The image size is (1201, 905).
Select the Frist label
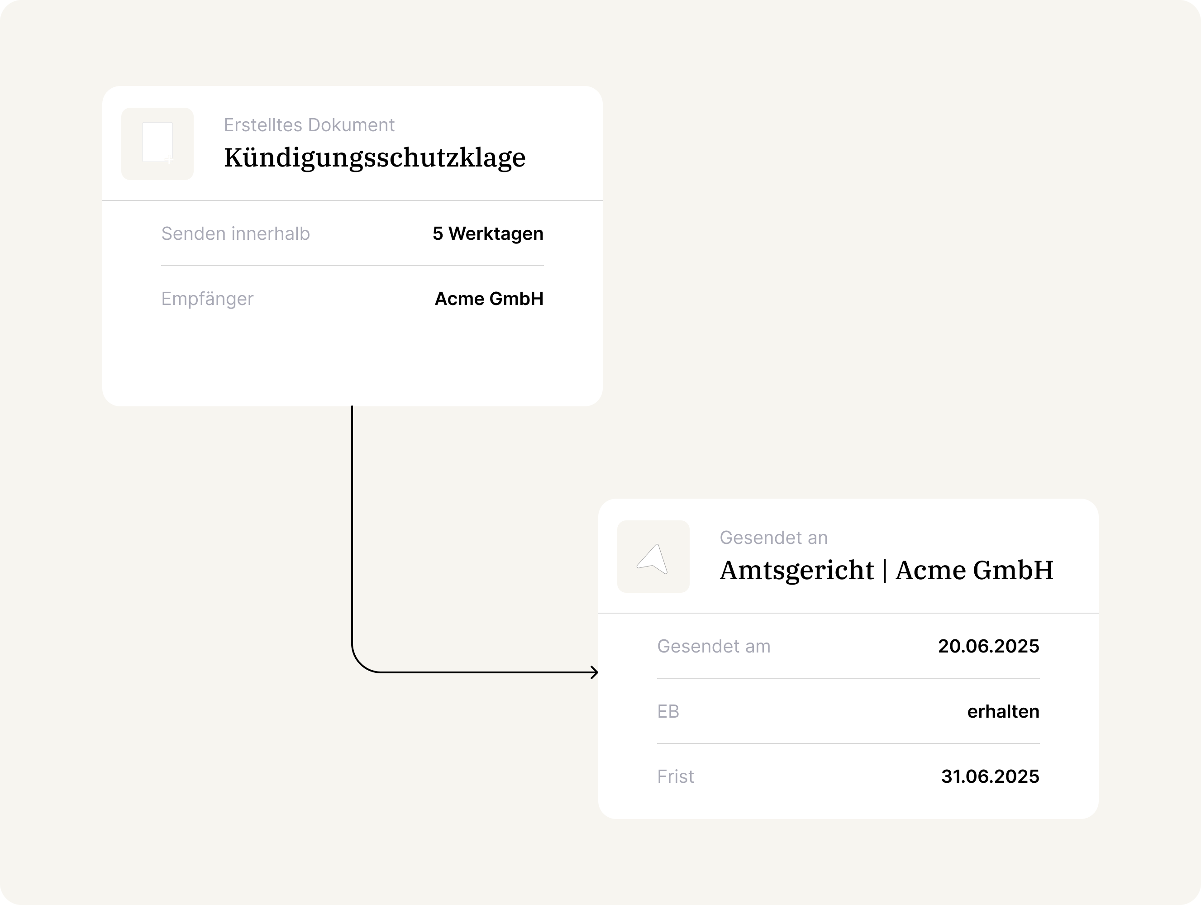(676, 776)
